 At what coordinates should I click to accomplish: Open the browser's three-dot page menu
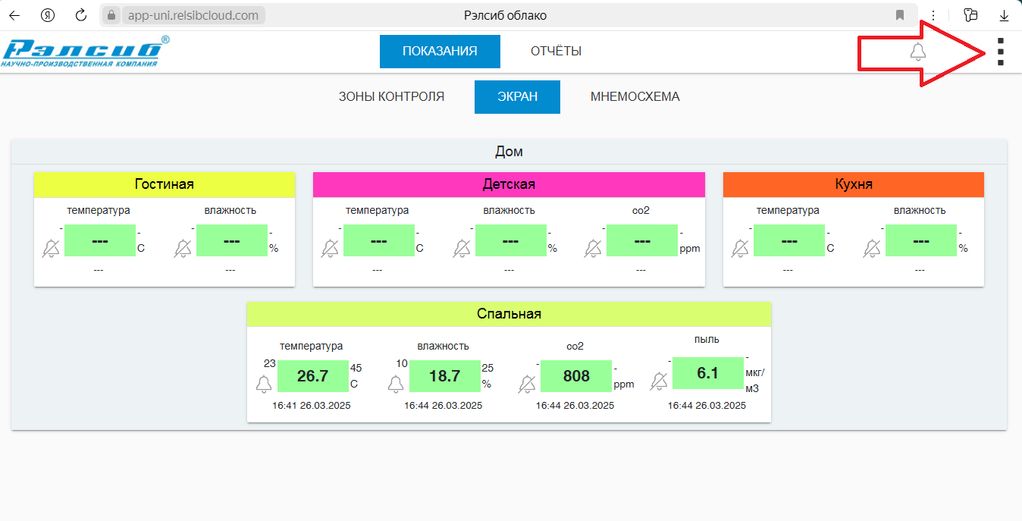(x=933, y=15)
